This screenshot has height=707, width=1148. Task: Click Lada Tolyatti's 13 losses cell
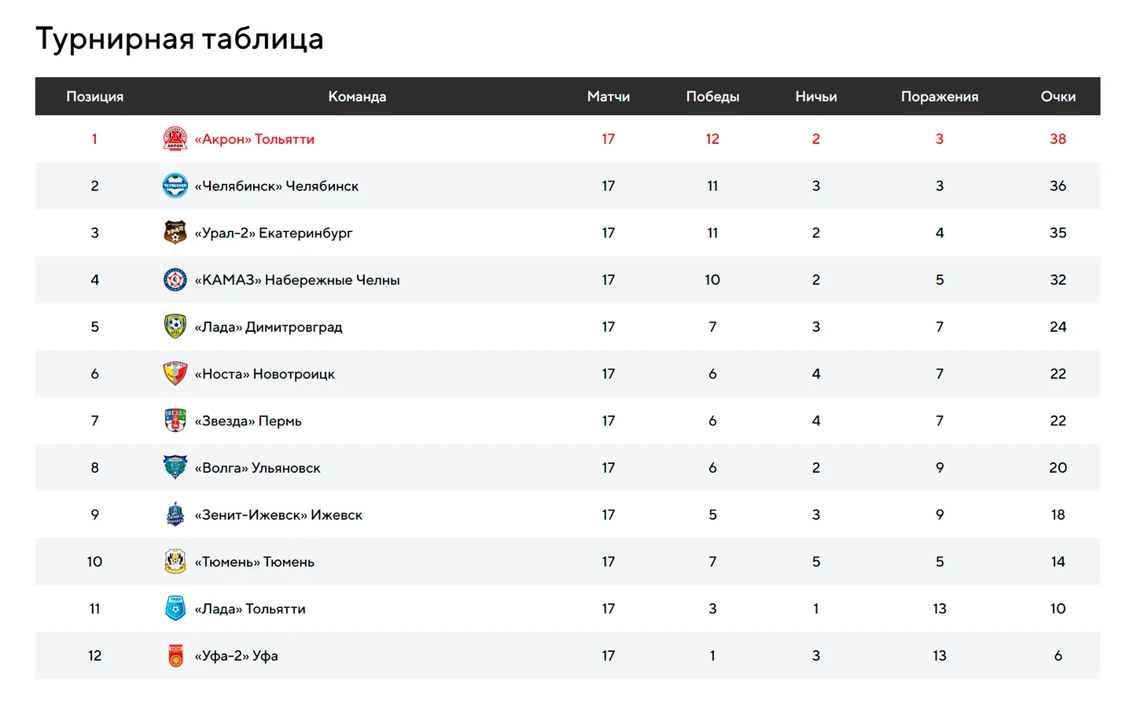coord(940,609)
